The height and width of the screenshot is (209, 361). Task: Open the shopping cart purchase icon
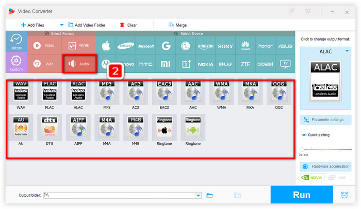[x=307, y=11]
